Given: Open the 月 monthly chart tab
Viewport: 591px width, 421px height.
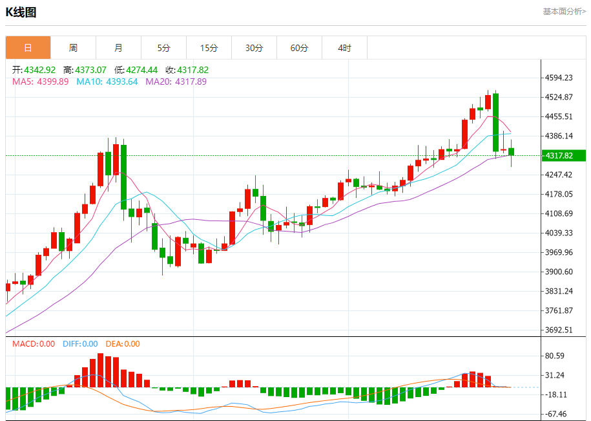Looking at the screenshot, I should point(118,48).
